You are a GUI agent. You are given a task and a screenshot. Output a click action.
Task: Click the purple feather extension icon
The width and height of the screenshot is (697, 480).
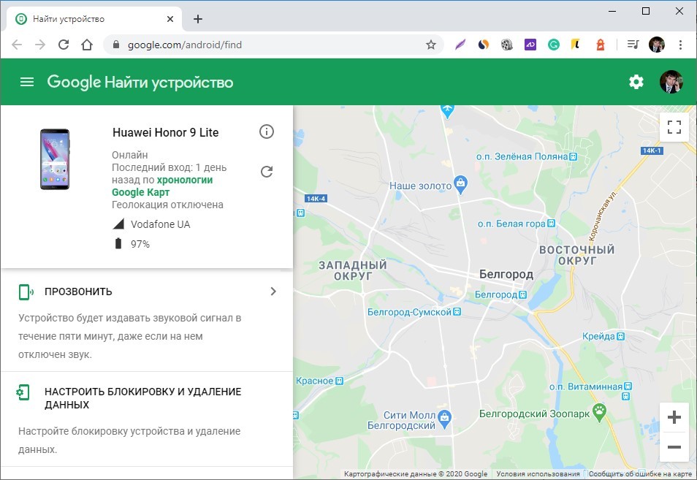pyautogui.click(x=460, y=45)
